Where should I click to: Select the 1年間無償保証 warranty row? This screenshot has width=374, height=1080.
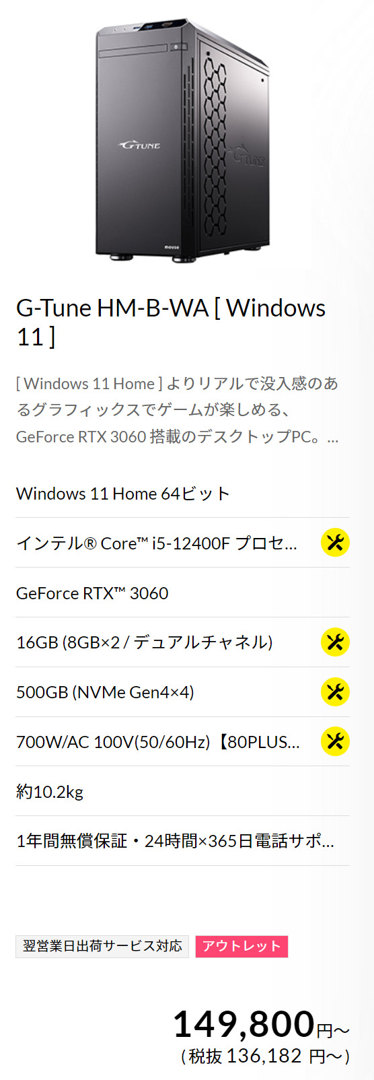[182, 841]
